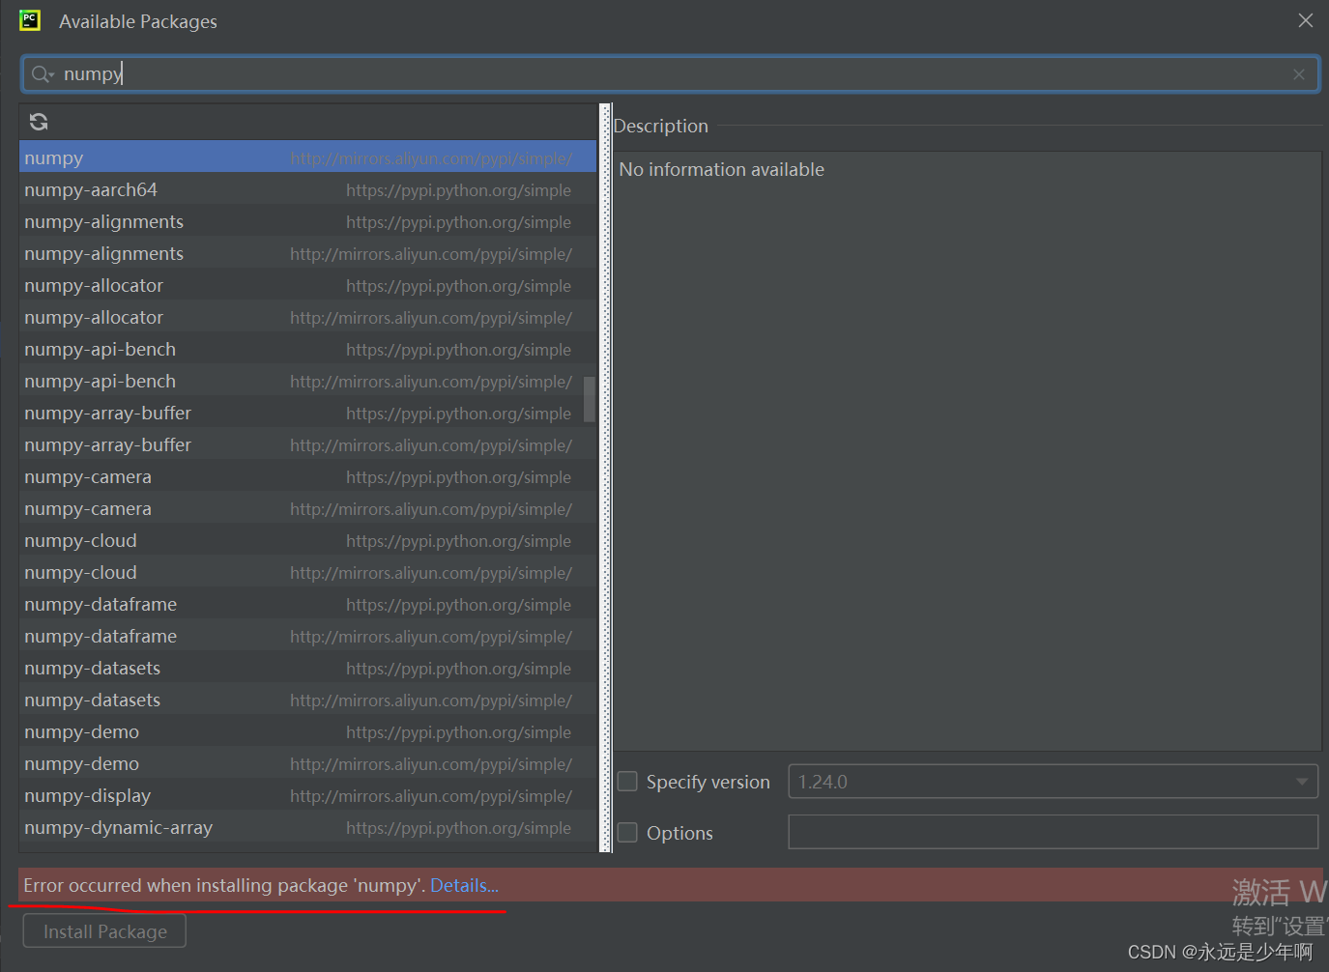This screenshot has height=972, width=1329.
Task: Enable the Specify version checkbox
Action: (x=626, y=781)
